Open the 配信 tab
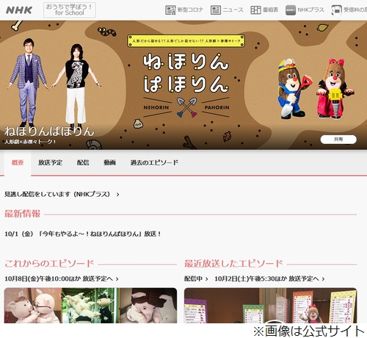Screen dimensions: 367x338 pyautogui.click(x=83, y=162)
